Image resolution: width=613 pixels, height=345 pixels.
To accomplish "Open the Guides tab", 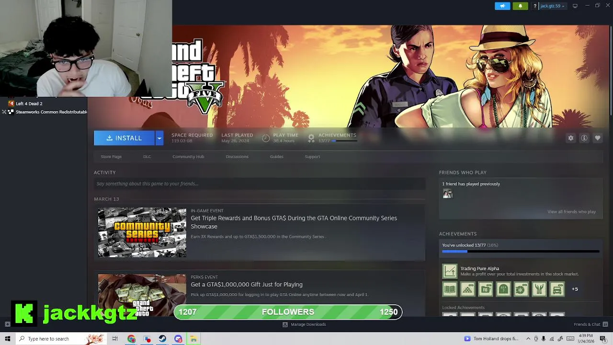I will 276,157.
